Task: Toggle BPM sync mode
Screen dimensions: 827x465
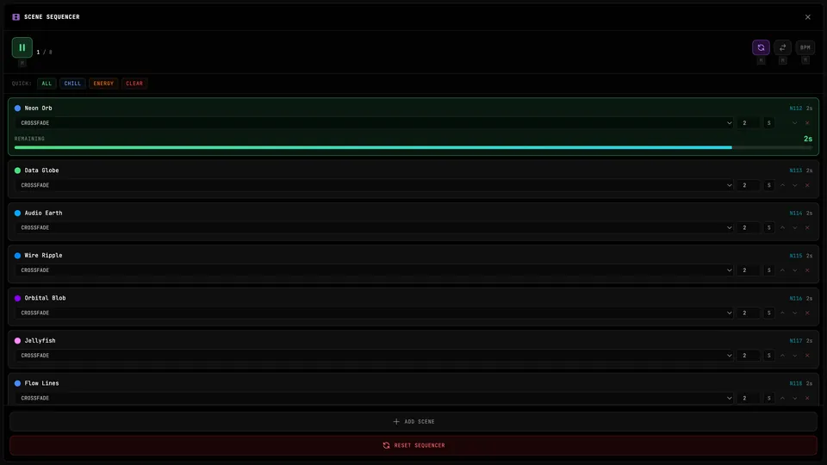Action: click(x=805, y=47)
